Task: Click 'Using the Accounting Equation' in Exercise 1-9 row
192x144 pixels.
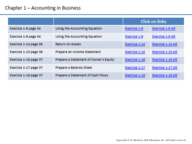Action: pos(79,36)
